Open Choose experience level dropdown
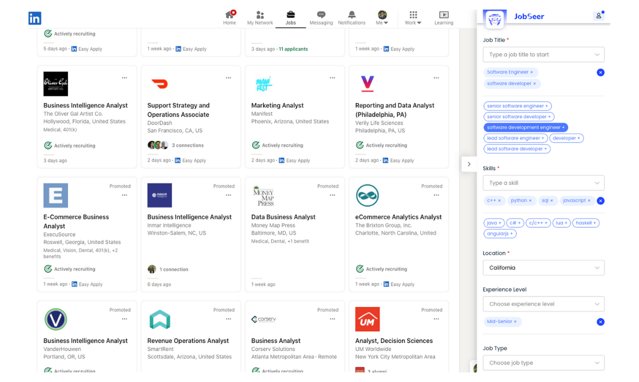The image size is (639, 382). point(543,304)
